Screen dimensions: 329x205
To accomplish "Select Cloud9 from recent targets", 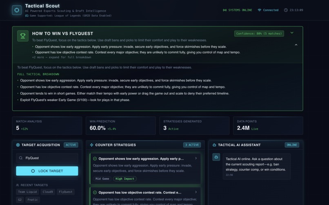I will click(x=48, y=192).
